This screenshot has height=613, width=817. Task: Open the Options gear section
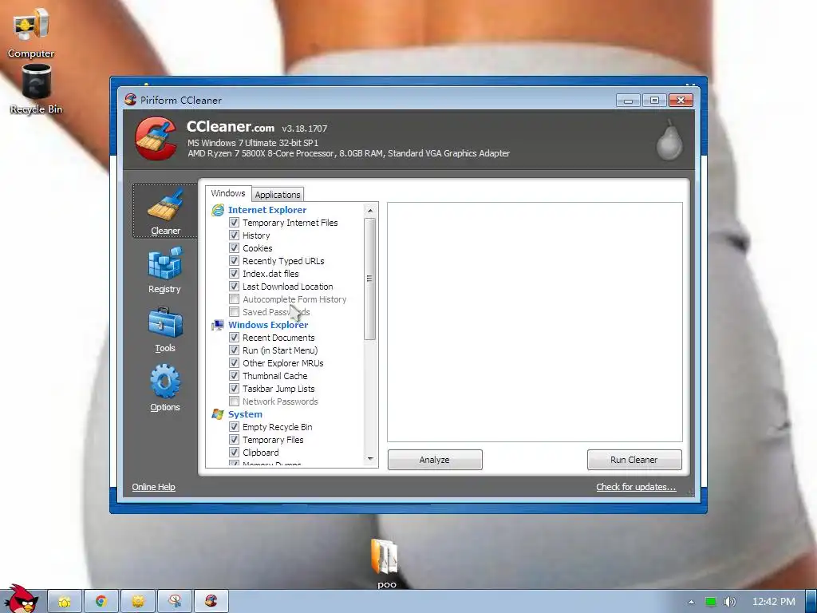[x=165, y=389]
